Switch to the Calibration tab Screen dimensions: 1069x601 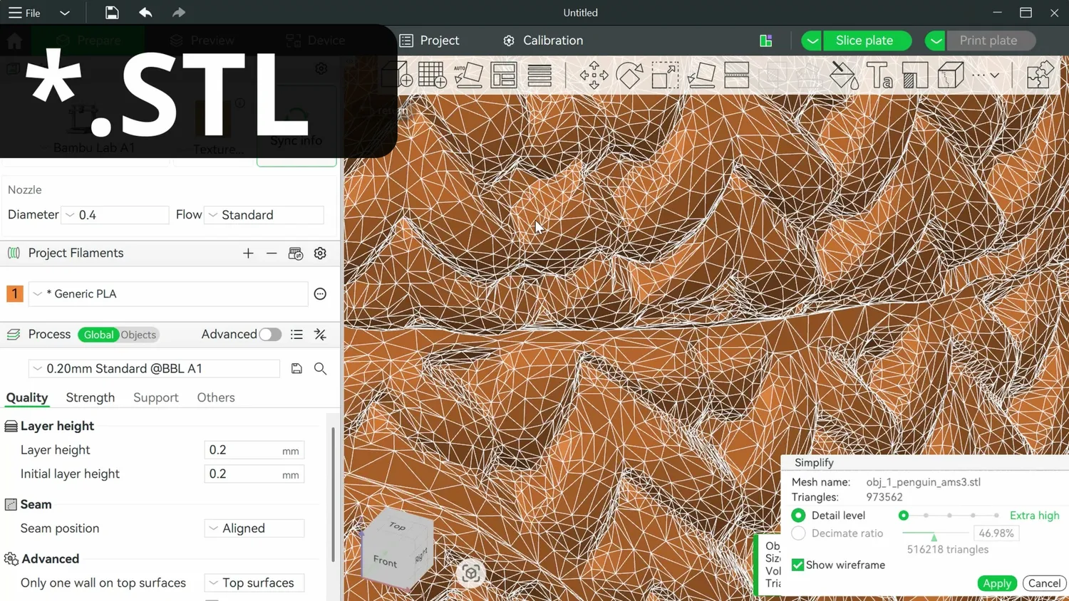[543, 41]
